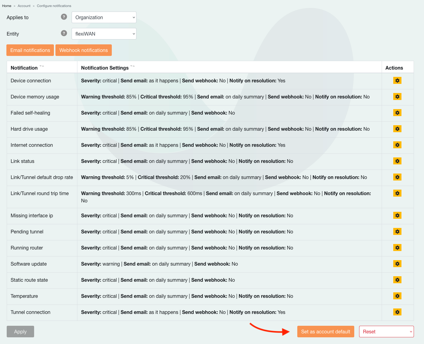Select the Failed self-healing row name

pyautogui.click(x=30, y=113)
